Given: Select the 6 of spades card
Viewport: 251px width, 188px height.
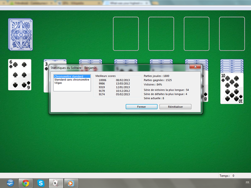Looking at the screenshot, I should 19,75.
